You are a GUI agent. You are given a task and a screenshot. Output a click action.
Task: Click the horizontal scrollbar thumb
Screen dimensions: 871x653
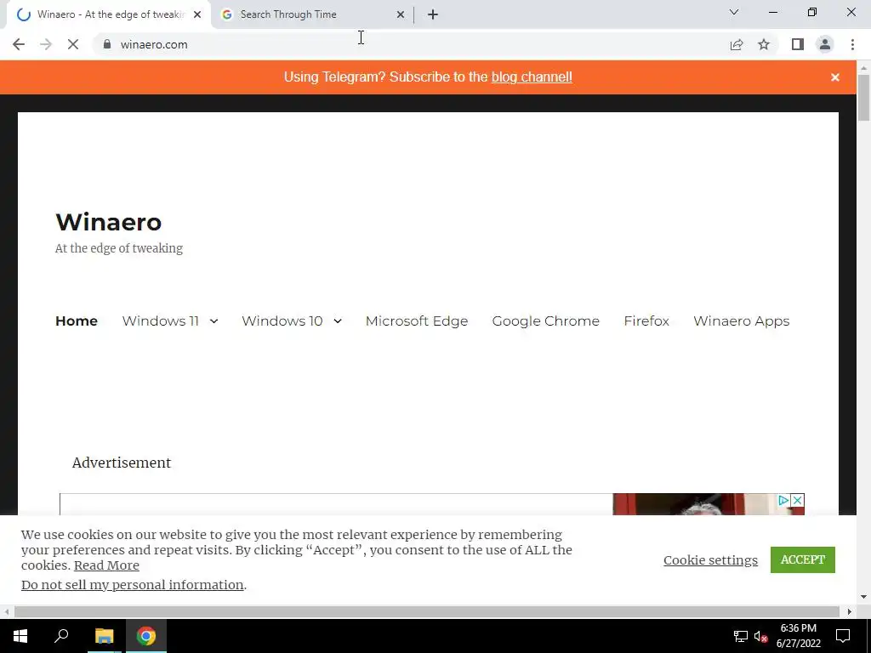pos(427,611)
